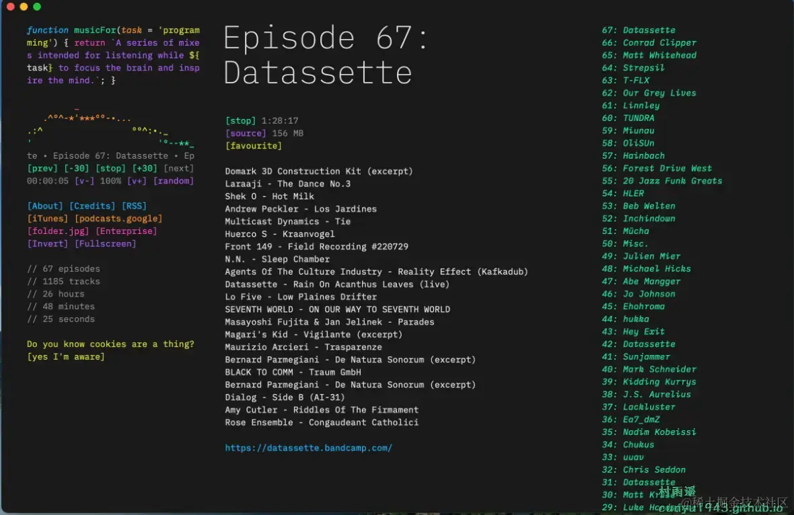Select episode 59: Miunau

pos(628,130)
